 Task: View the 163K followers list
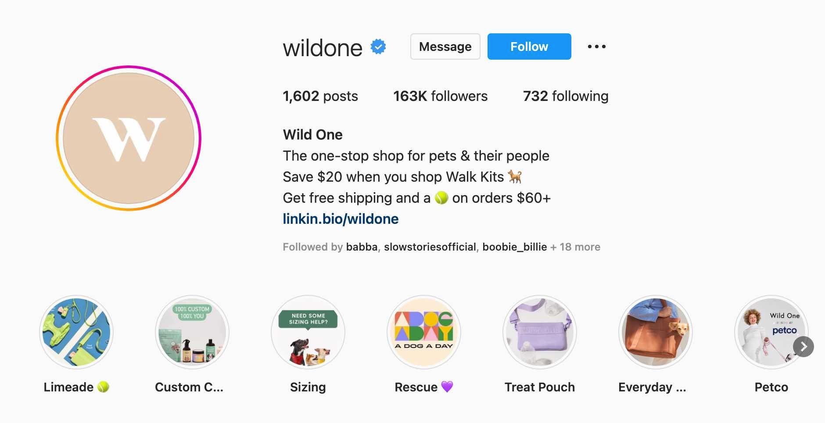click(x=440, y=96)
